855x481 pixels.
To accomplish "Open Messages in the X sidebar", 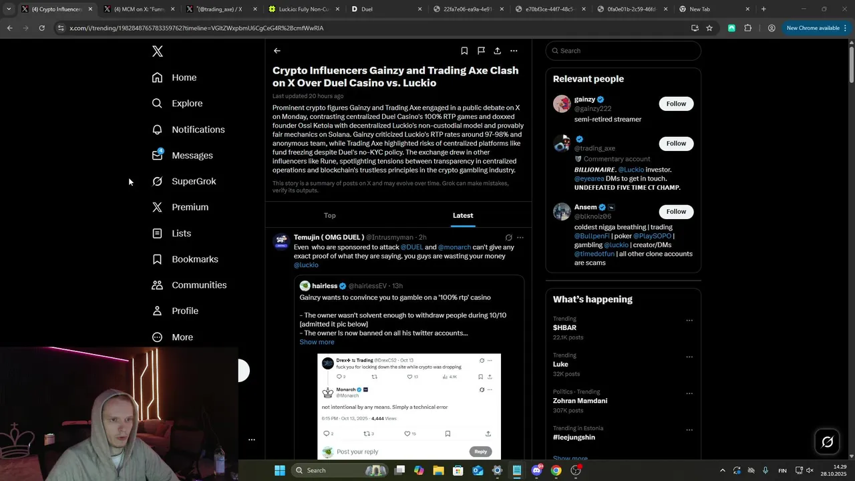I will 182,156.
